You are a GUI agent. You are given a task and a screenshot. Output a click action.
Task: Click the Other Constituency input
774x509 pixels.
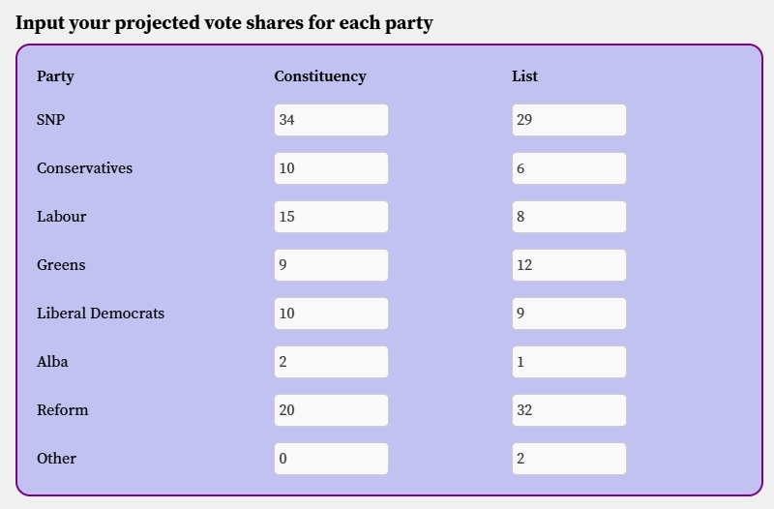pos(331,459)
